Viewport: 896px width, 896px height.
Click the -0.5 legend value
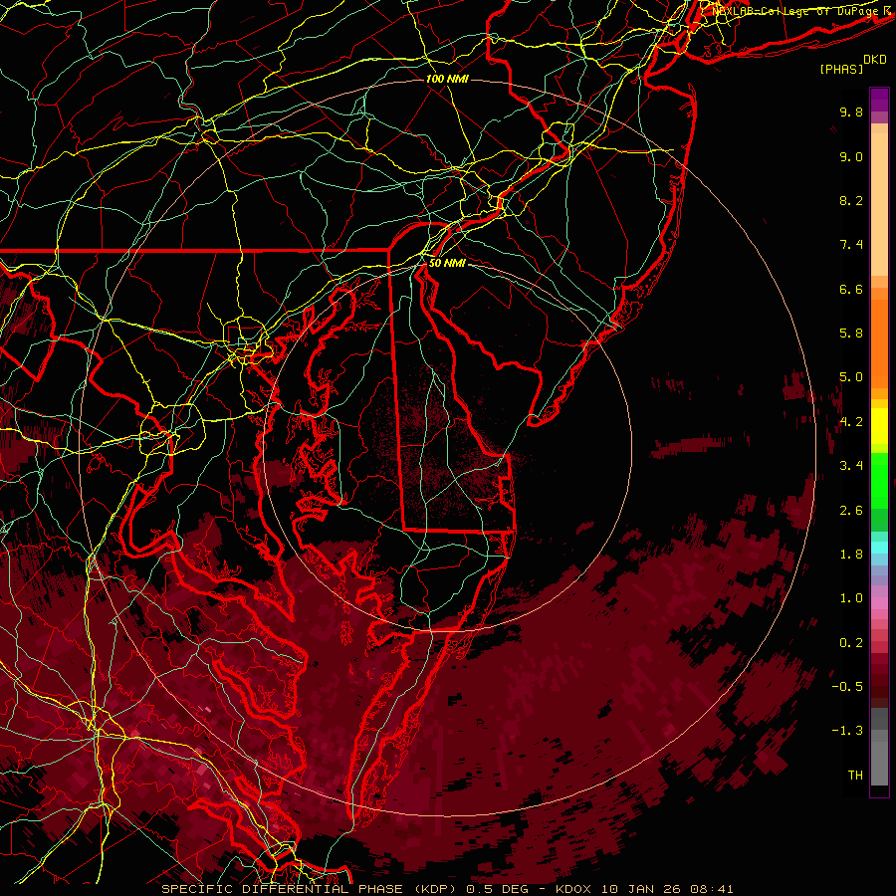(847, 687)
